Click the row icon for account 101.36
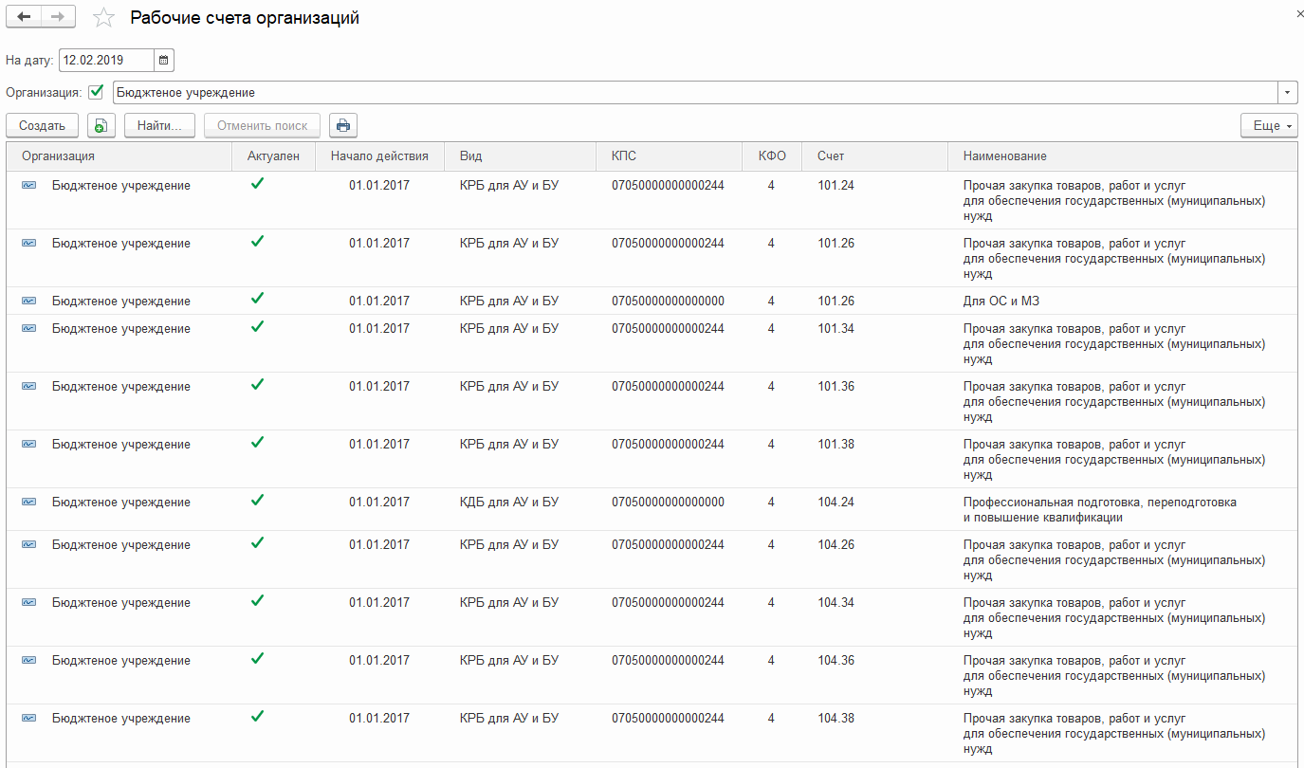The width and height of the screenshot is (1304, 768). point(29,387)
